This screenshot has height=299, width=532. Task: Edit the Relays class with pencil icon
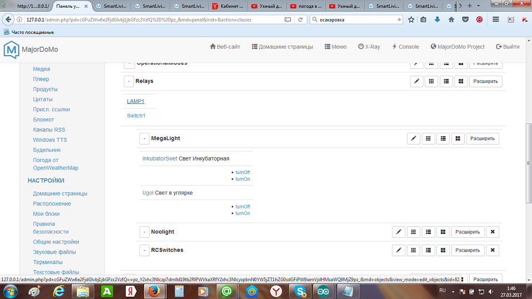416,81
